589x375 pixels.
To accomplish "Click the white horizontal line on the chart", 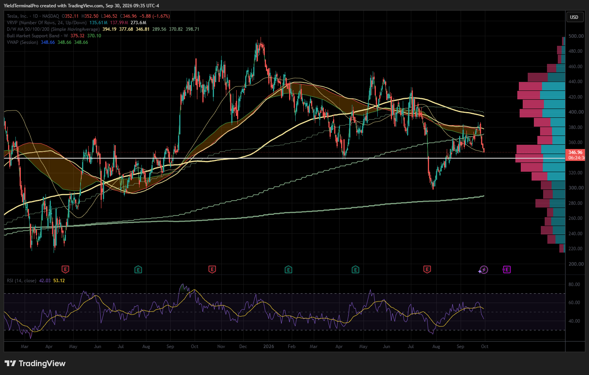I will pyautogui.click(x=284, y=158).
